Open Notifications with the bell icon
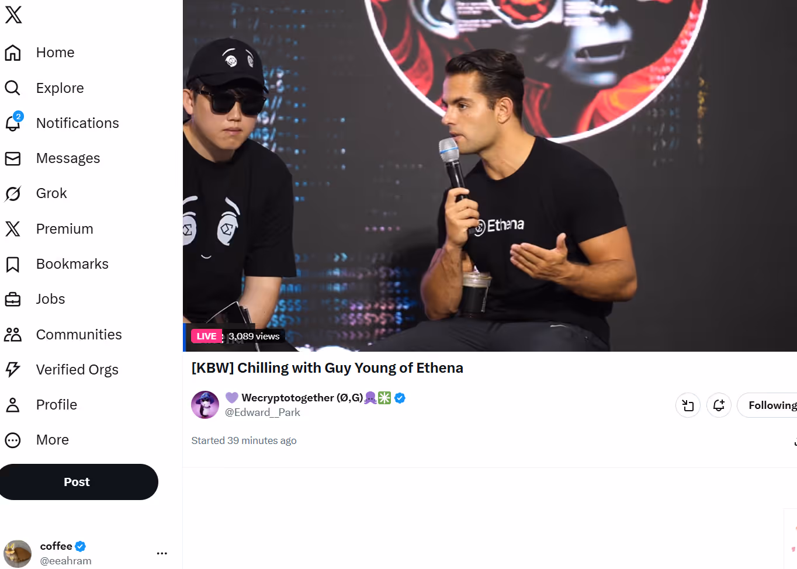 (13, 123)
